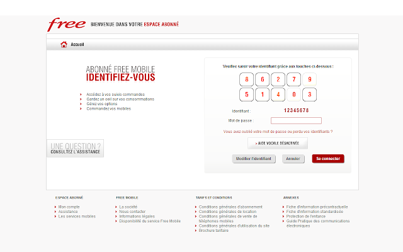Open Conditions générales d'abonnement link
Viewport: 403px width, 252px height.
tap(230, 207)
